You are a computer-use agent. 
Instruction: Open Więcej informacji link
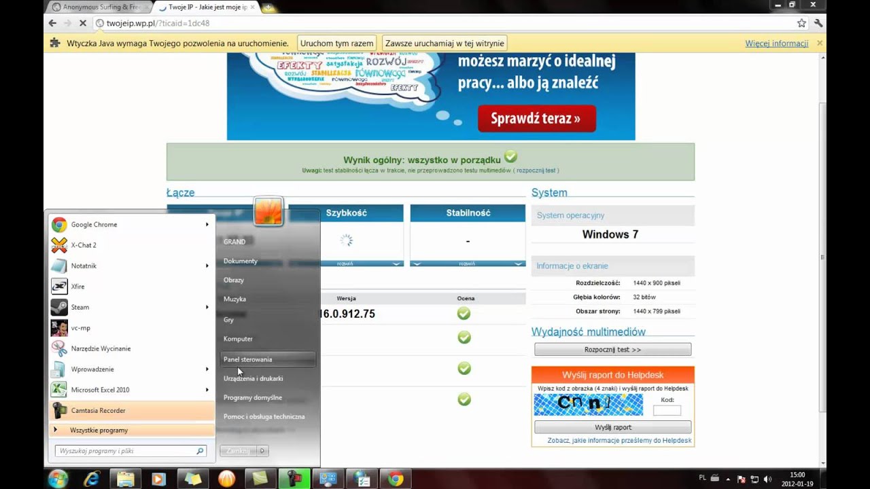776,43
